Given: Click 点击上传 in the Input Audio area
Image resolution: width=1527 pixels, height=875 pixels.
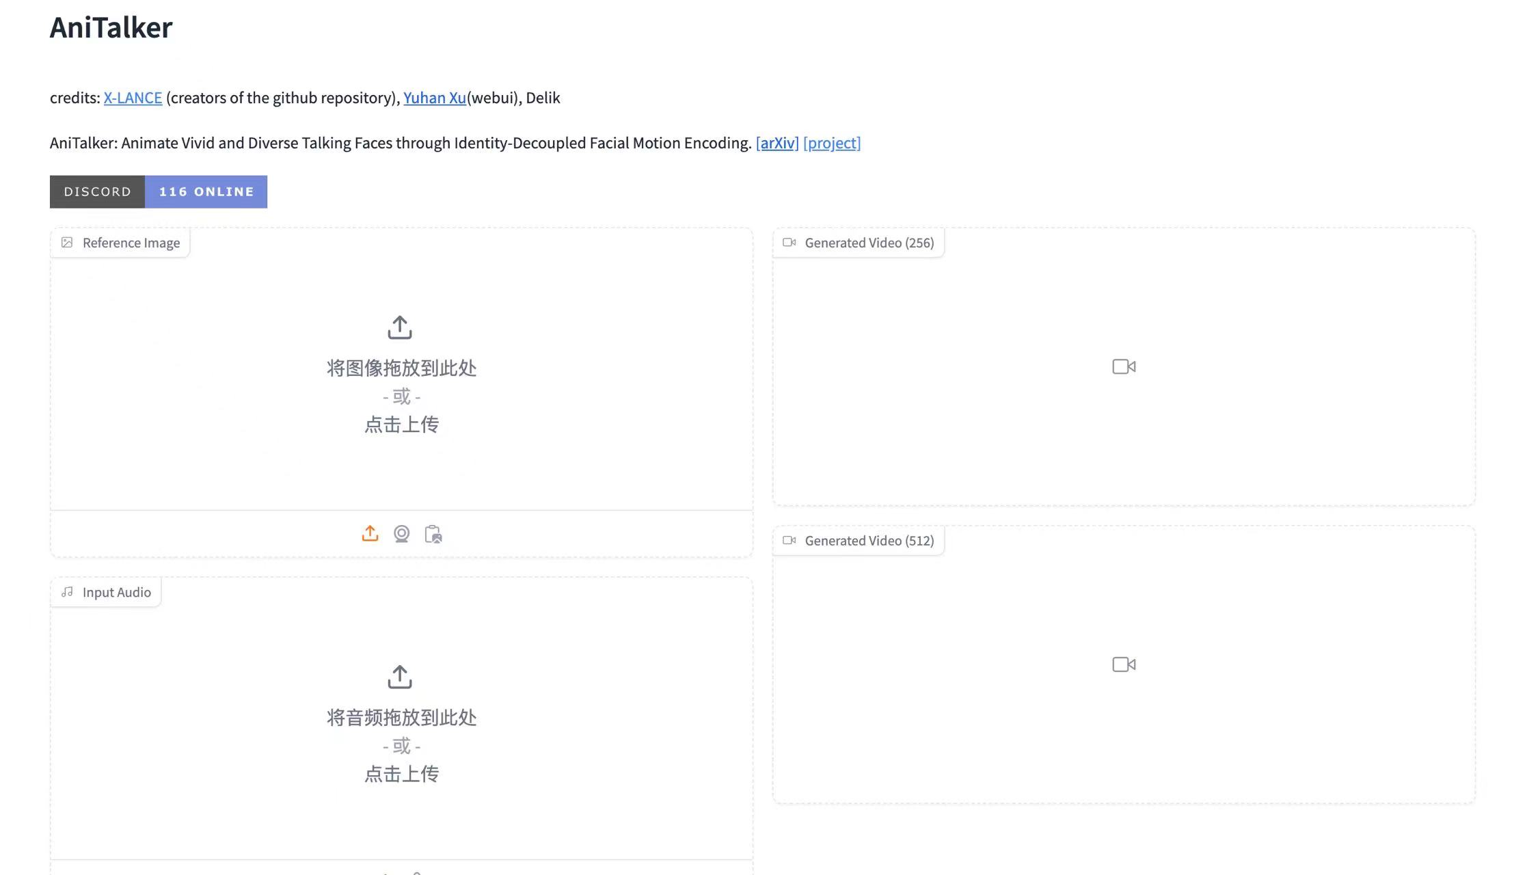Looking at the screenshot, I should [x=401, y=774].
